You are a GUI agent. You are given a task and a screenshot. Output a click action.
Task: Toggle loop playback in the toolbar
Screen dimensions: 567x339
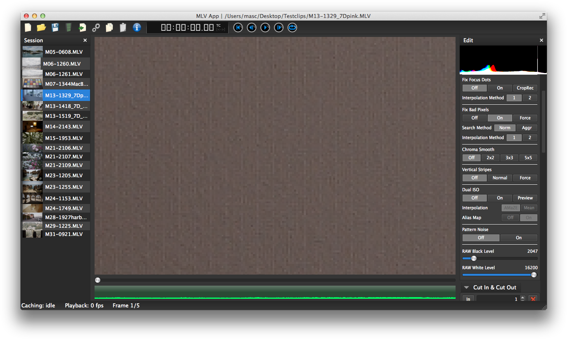(x=292, y=27)
